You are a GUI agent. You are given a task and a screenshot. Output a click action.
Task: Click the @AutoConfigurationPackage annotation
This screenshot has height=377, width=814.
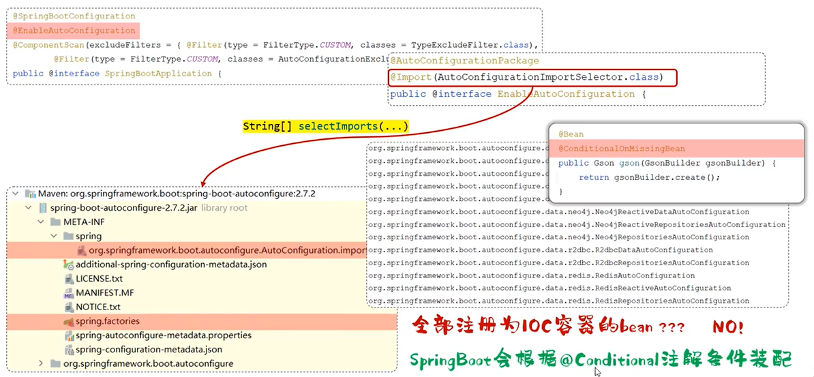465,61
